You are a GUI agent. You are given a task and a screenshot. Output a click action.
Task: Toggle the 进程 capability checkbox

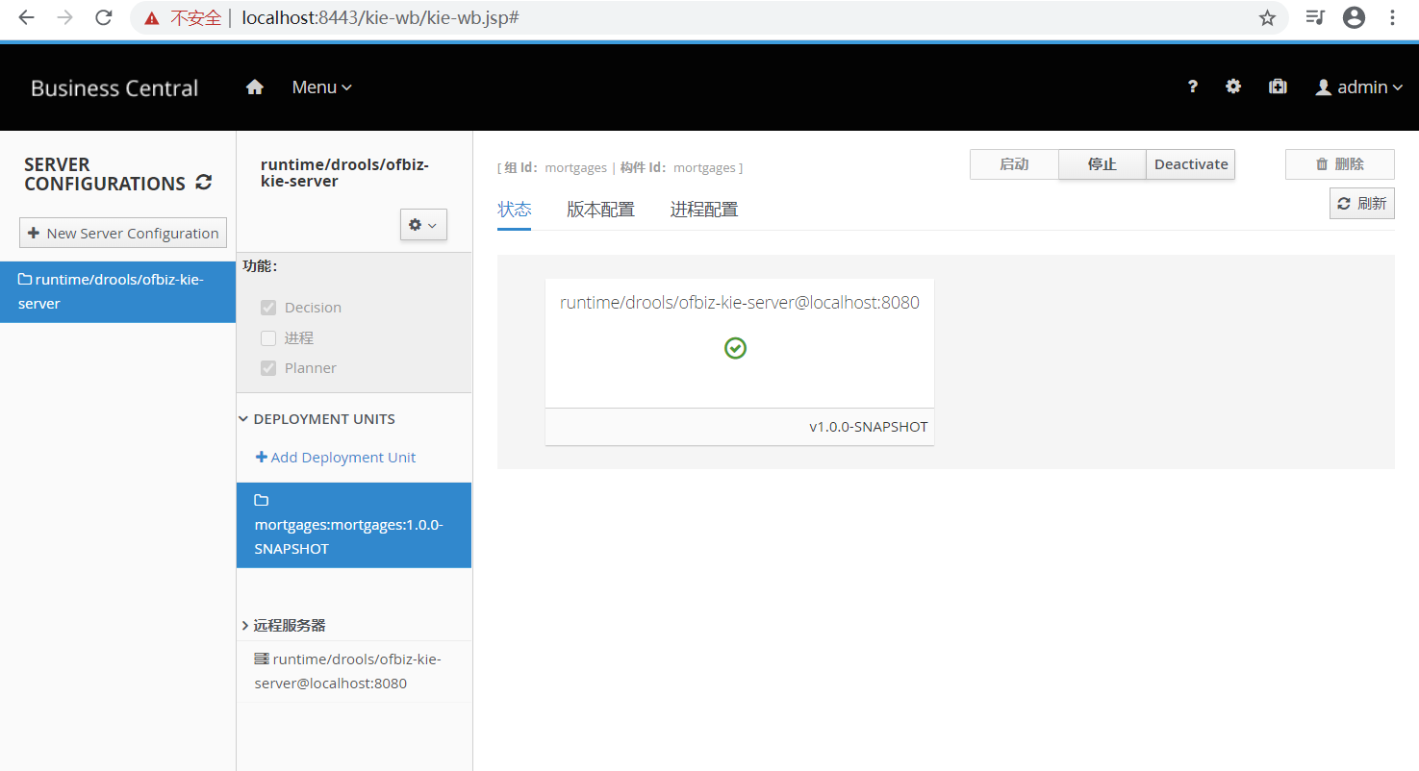coord(268,338)
